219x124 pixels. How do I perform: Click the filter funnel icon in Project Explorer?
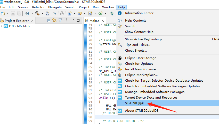pos(60,21)
